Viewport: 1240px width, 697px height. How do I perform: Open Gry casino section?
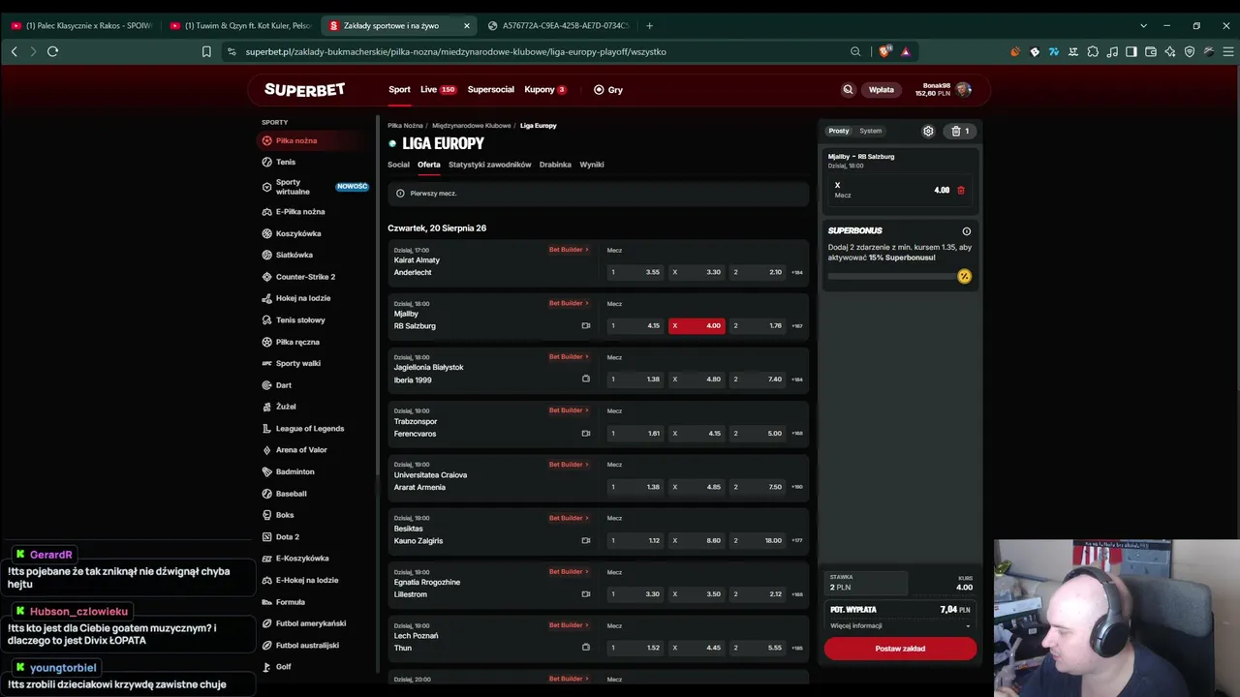coord(608,89)
